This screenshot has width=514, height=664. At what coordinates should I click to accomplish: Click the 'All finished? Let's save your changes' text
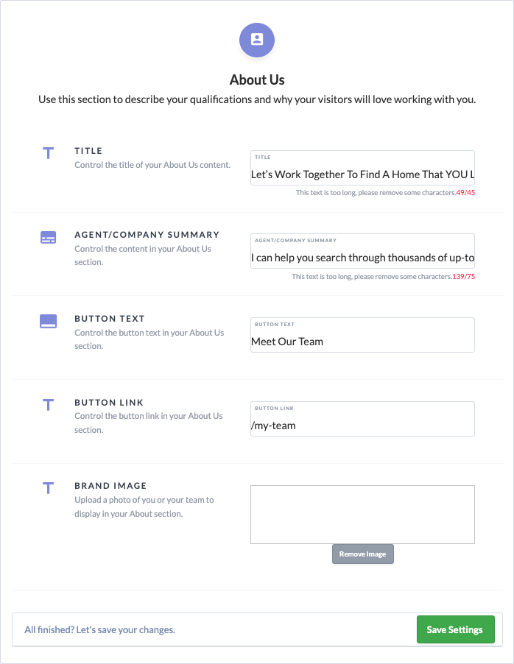pyautogui.click(x=99, y=629)
